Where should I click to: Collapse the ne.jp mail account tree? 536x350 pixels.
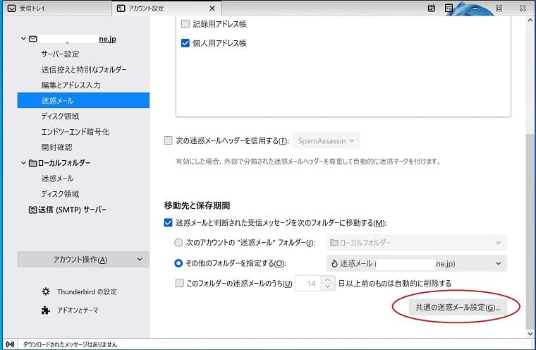pos(23,39)
